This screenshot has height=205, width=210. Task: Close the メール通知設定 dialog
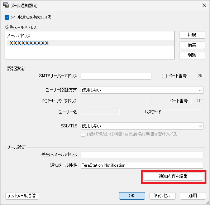[x=204, y=5]
